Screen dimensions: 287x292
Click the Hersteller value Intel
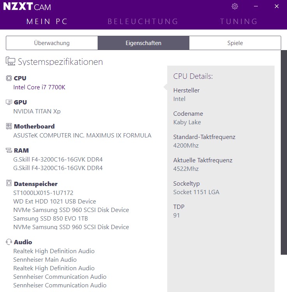(179, 99)
